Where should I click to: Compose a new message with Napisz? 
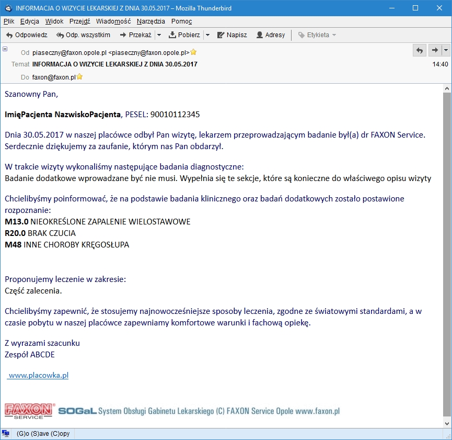click(x=232, y=35)
